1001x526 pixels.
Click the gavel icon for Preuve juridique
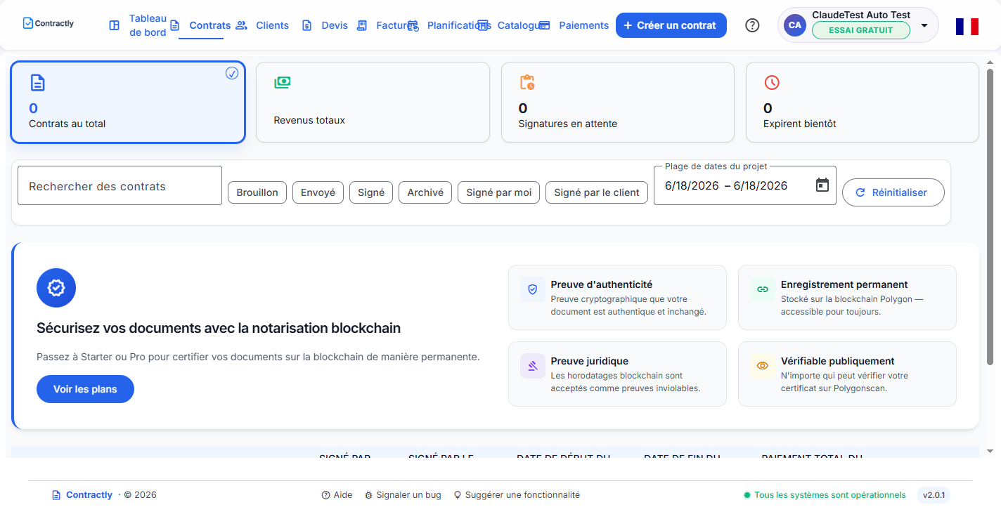click(533, 366)
